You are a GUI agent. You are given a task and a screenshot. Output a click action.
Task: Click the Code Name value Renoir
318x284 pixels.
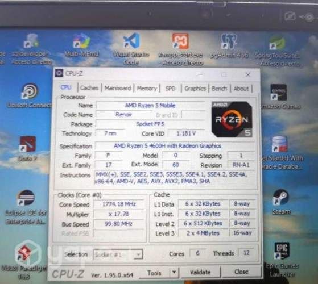(x=123, y=115)
